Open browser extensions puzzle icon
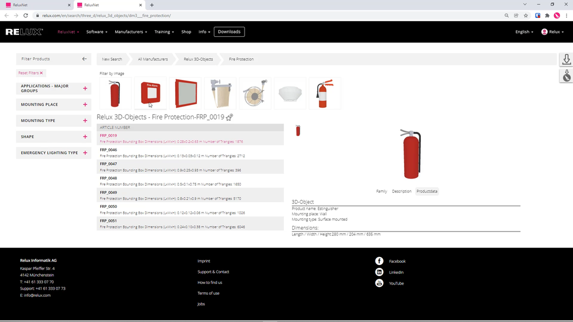This screenshot has width=573, height=322. click(x=547, y=16)
